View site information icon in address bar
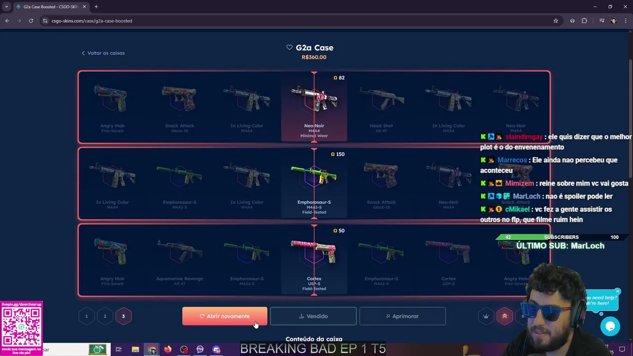The image size is (633, 356). 45,21
